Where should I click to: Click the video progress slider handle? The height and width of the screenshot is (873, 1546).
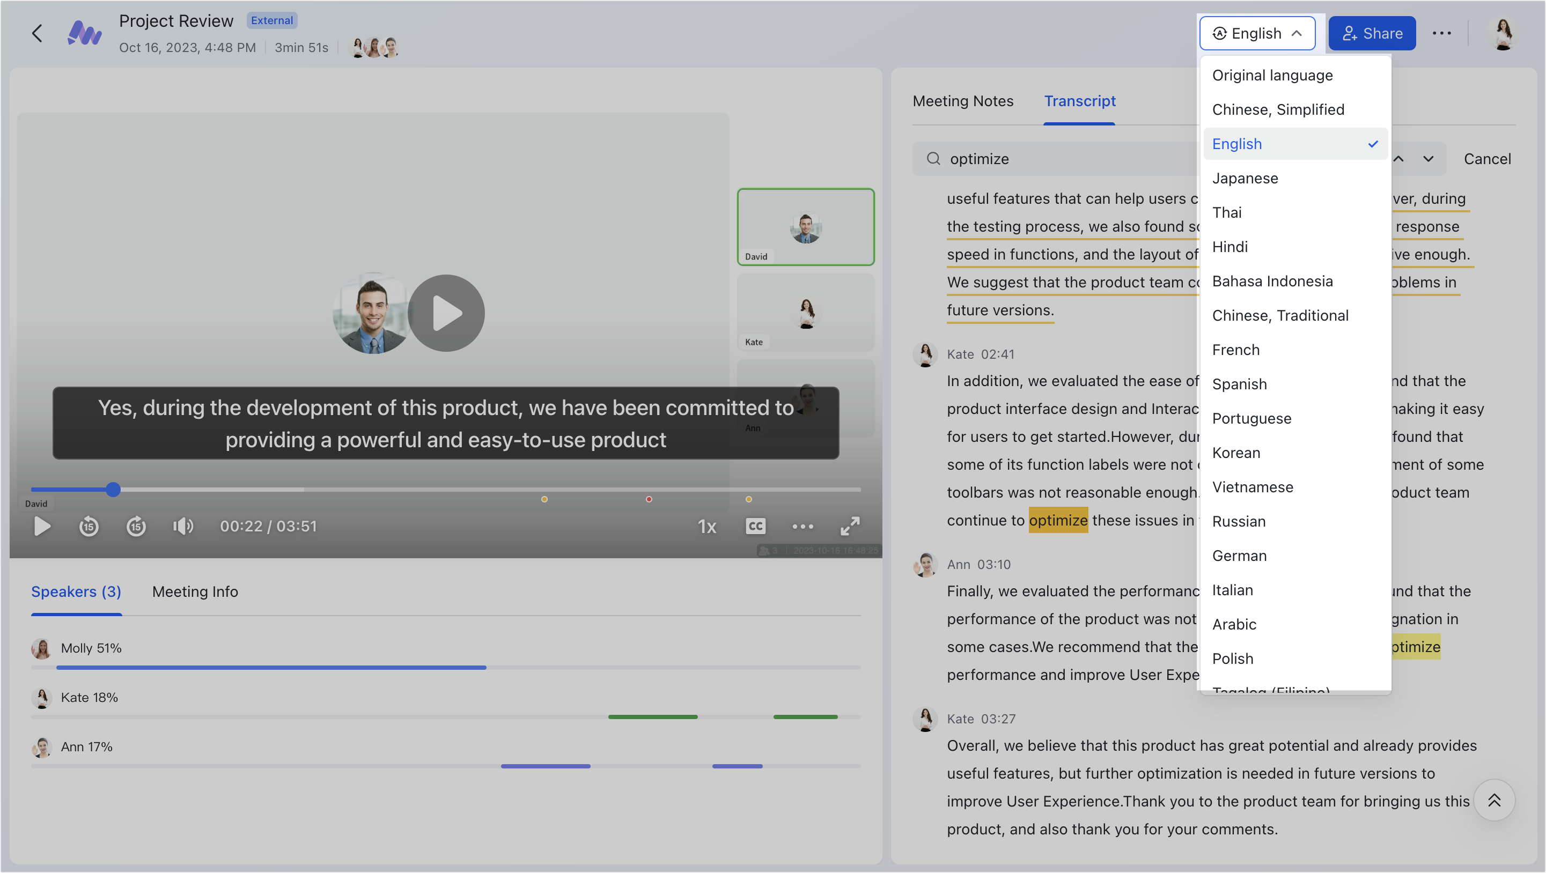coord(113,490)
